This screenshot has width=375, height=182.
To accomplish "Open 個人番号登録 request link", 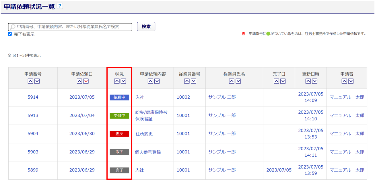I will coord(148,152).
